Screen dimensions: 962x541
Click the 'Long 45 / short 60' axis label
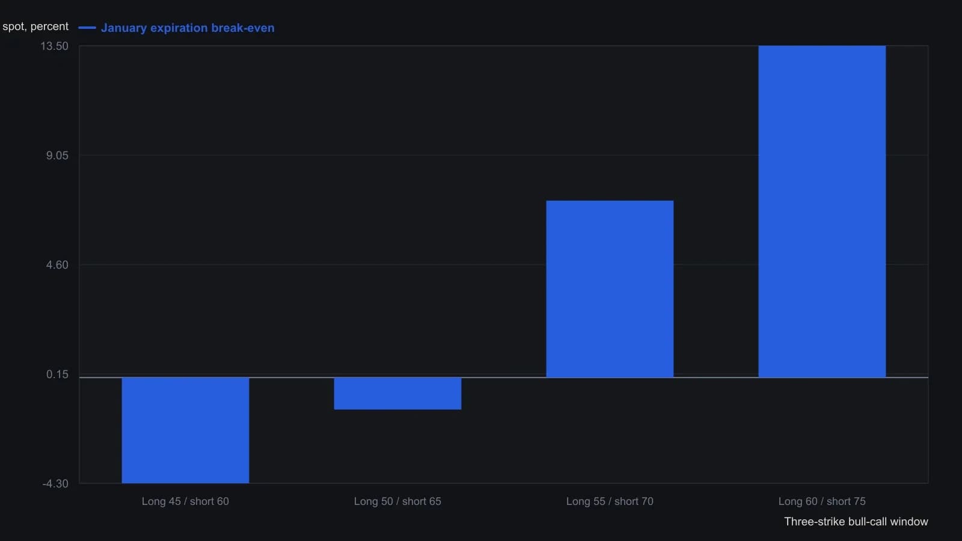[185, 501]
